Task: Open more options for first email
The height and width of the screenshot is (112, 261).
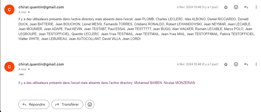Action: pos(256,7)
